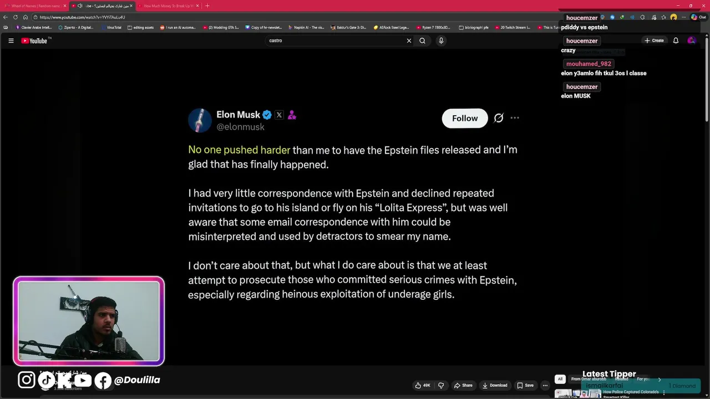Click the X affiliation badge by Elon Musk
The width and height of the screenshot is (710, 399).
click(279, 115)
